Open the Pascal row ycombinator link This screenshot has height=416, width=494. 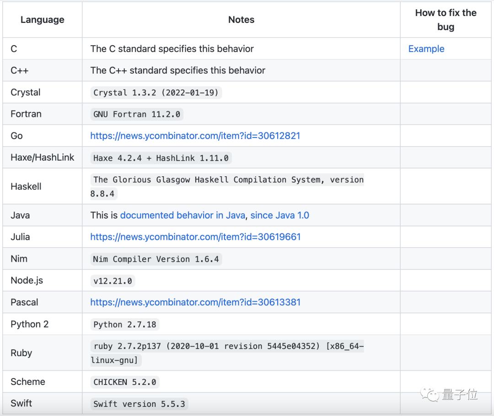pos(195,302)
